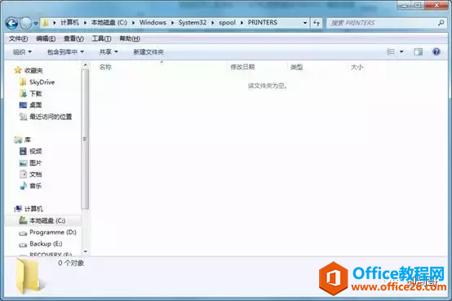Toggle the preview pane icon

tap(419, 51)
